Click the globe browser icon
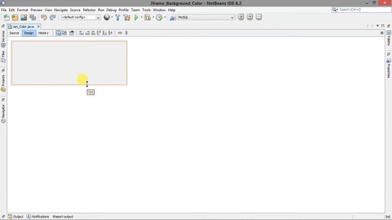 pos(107,17)
